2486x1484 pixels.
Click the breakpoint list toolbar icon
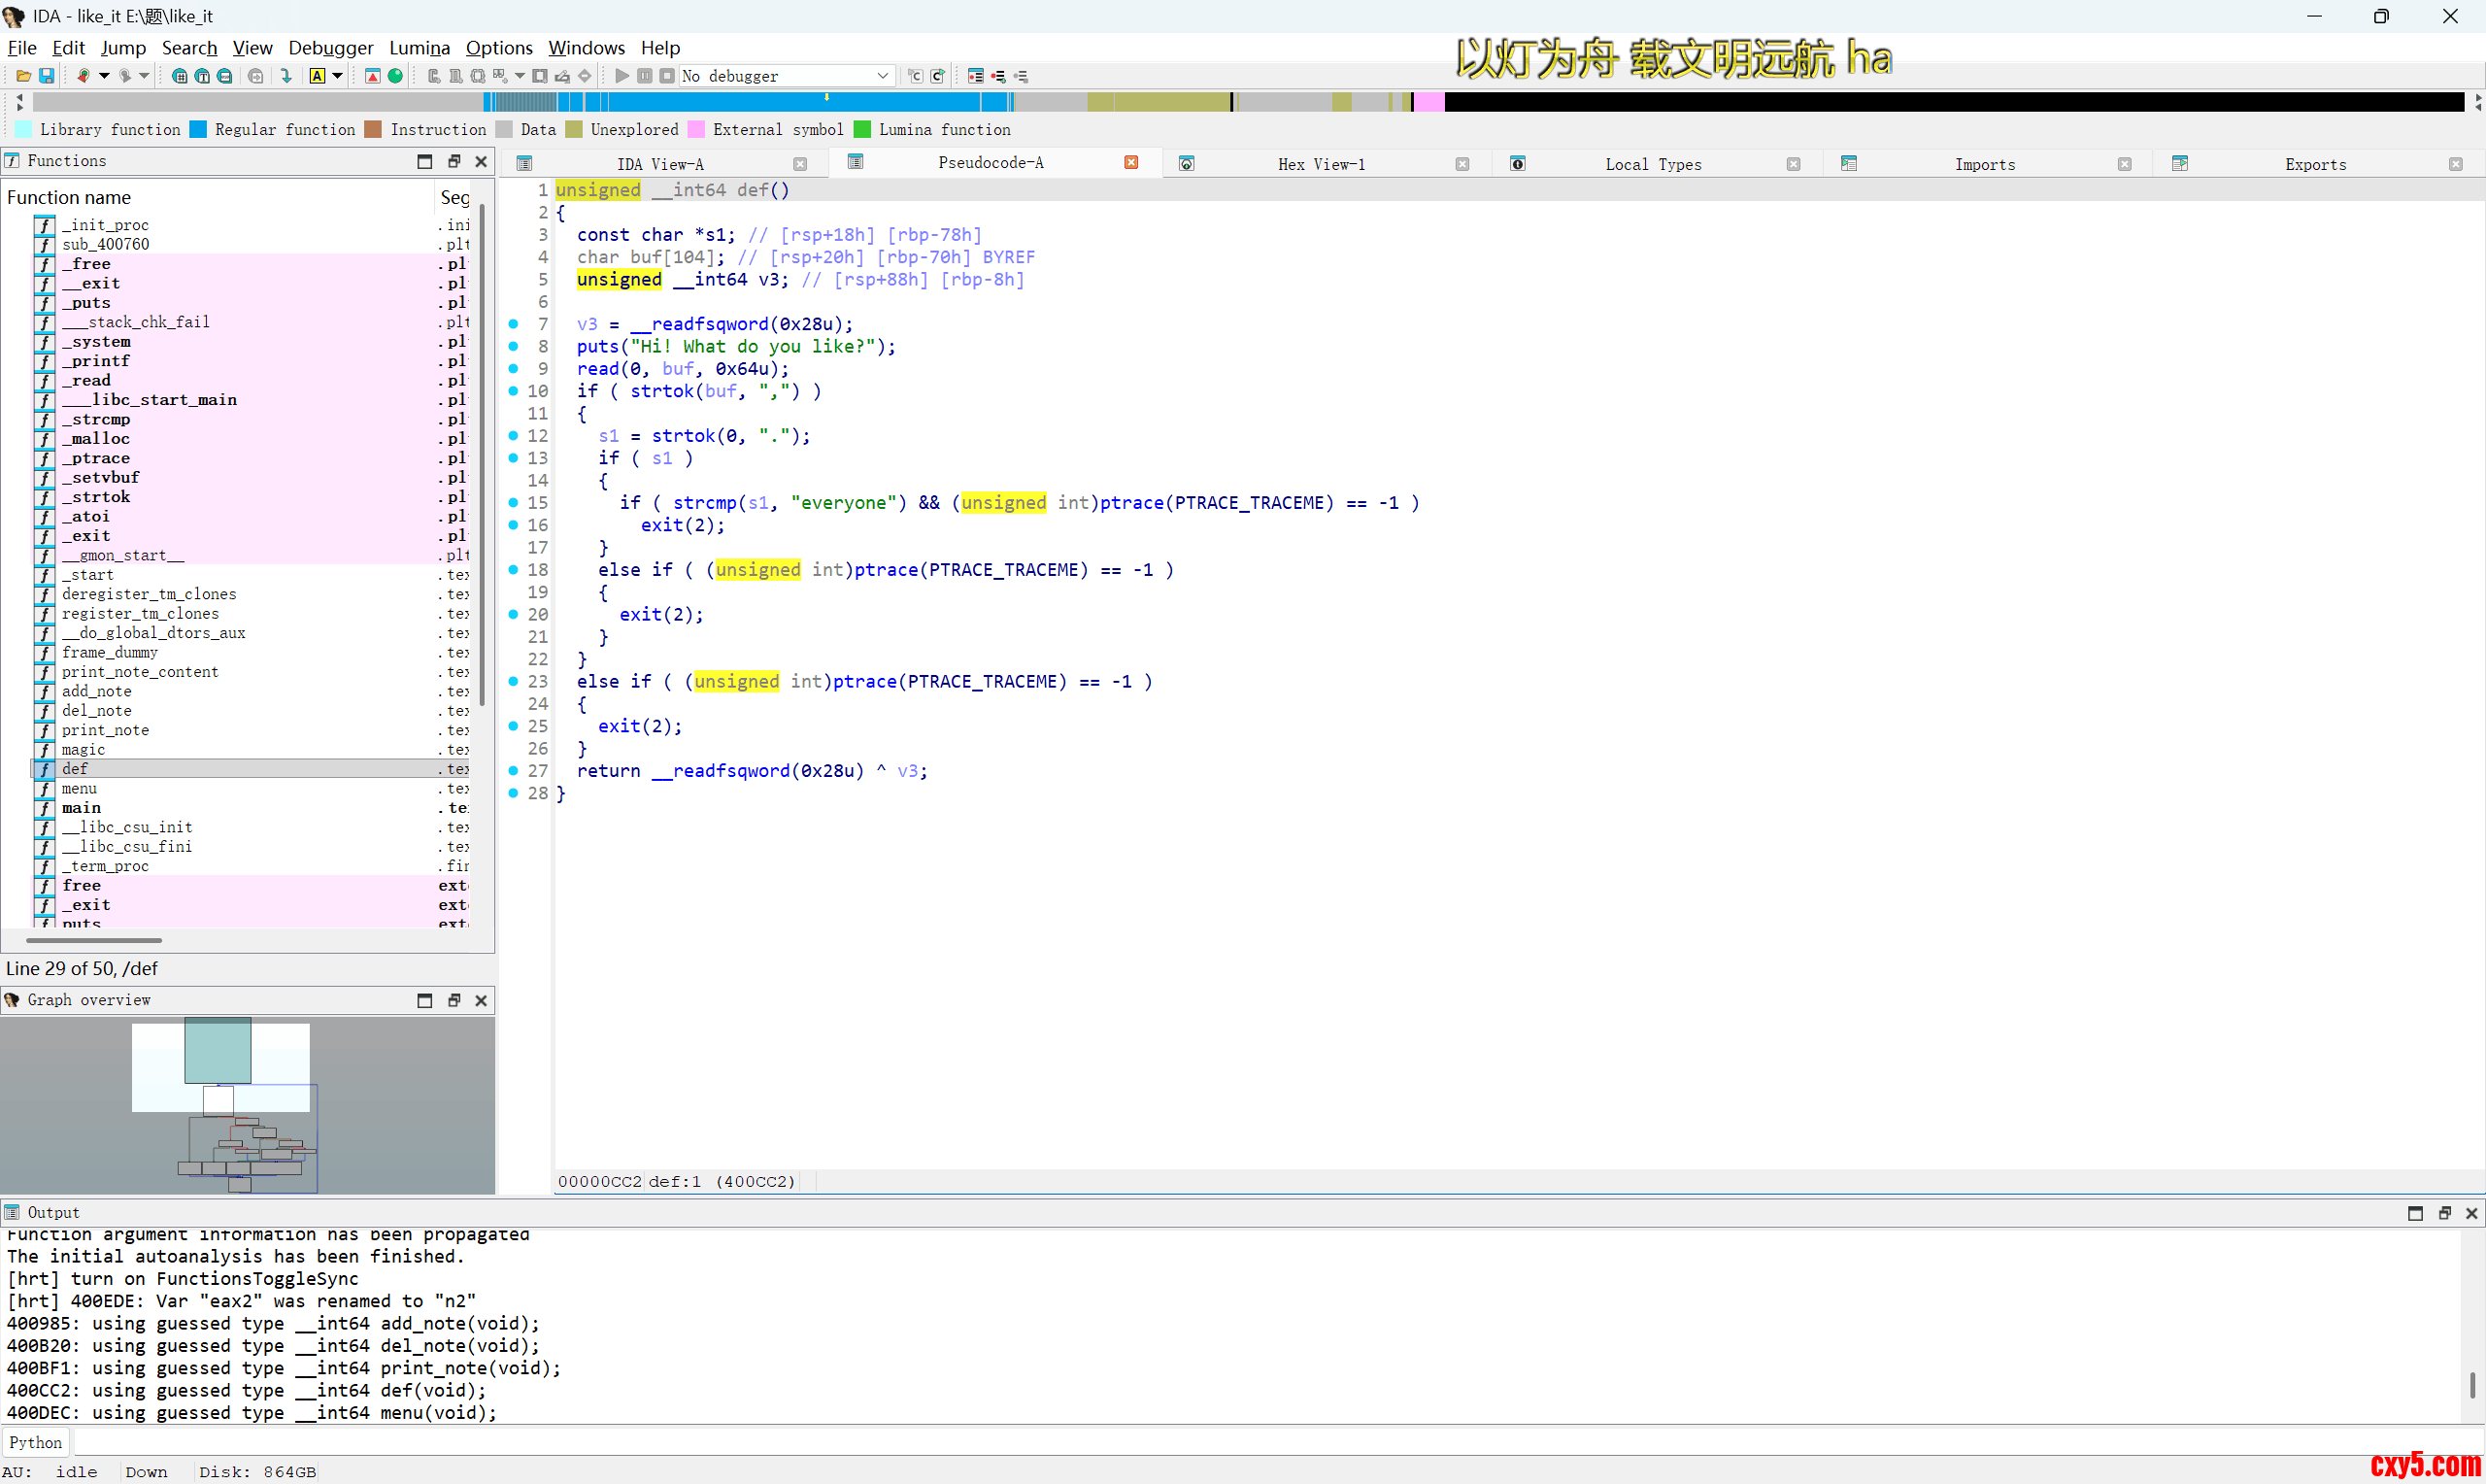tap(976, 76)
